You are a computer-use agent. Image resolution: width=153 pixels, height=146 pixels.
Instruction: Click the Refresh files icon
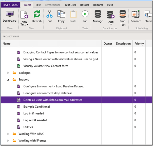tap(37, 16)
